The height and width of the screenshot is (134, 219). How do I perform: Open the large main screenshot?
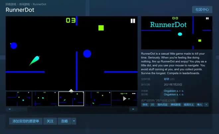(x=72, y=53)
